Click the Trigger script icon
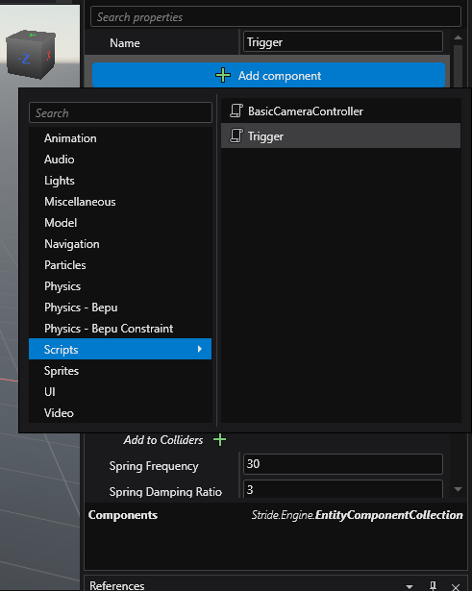The height and width of the screenshot is (591, 472). point(236,135)
